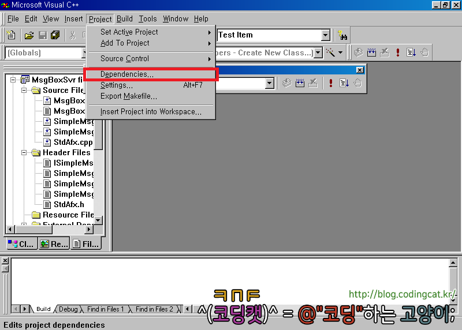
Task: Click the (Globals) class combo box
Action: pyautogui.click(x=44, y=53)
